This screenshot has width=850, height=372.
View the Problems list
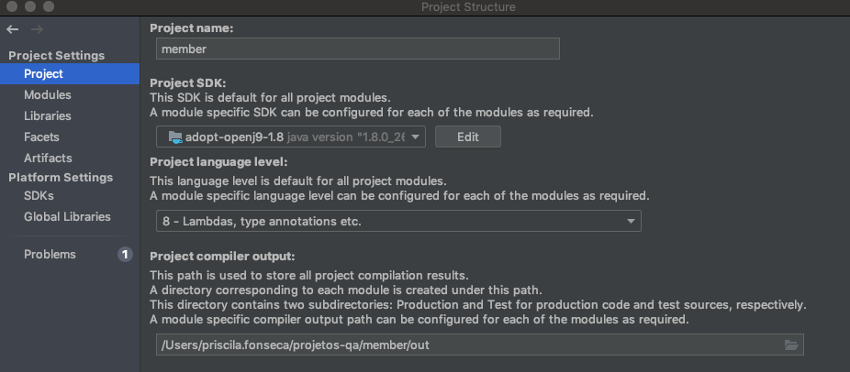(x=50, y=255)
